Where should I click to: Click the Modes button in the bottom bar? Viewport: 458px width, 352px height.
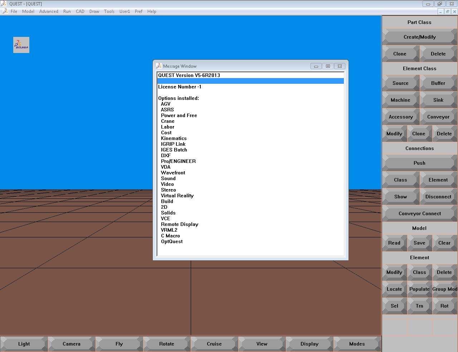tap(357, 344)
